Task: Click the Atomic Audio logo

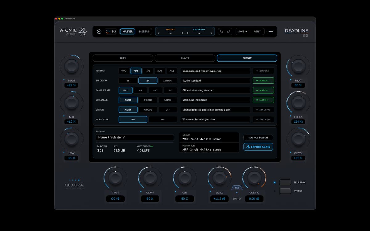Action: coord(73,32)
